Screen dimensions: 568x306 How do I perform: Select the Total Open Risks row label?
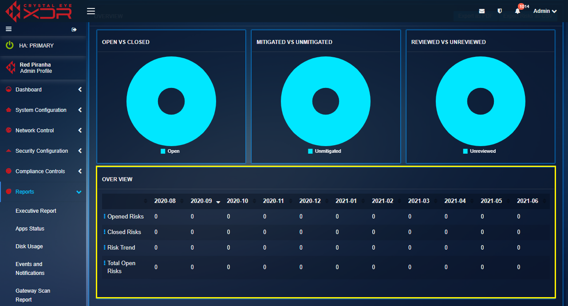pyautogui.click(x=121, y=267)
